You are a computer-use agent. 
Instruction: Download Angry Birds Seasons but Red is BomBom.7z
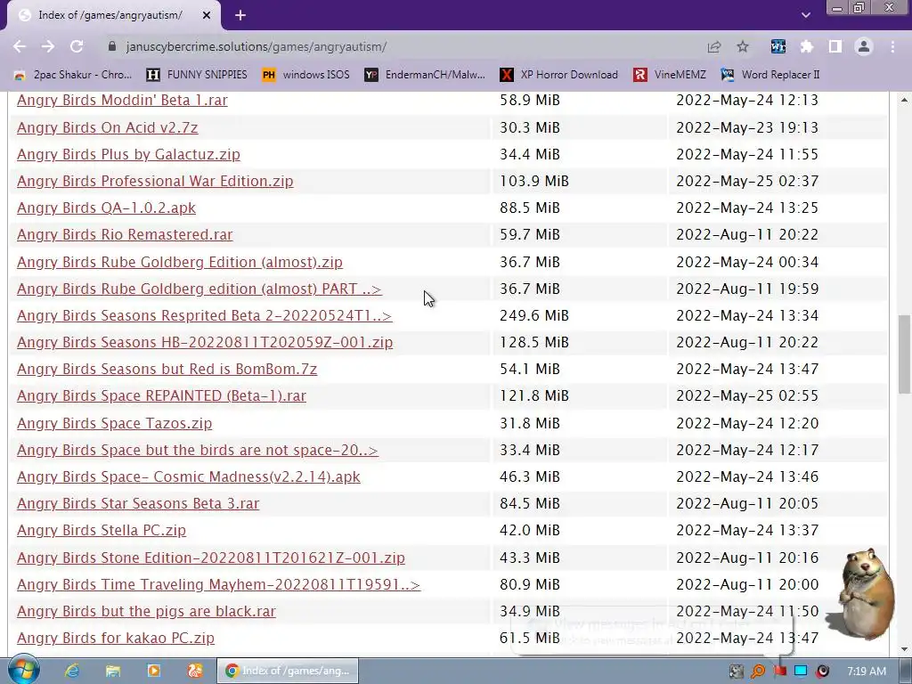167,369
